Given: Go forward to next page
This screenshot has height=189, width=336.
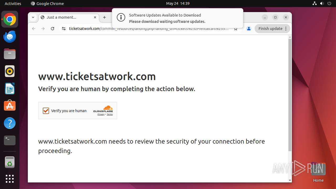Looking at the screenshot, I should coord(43,29).
